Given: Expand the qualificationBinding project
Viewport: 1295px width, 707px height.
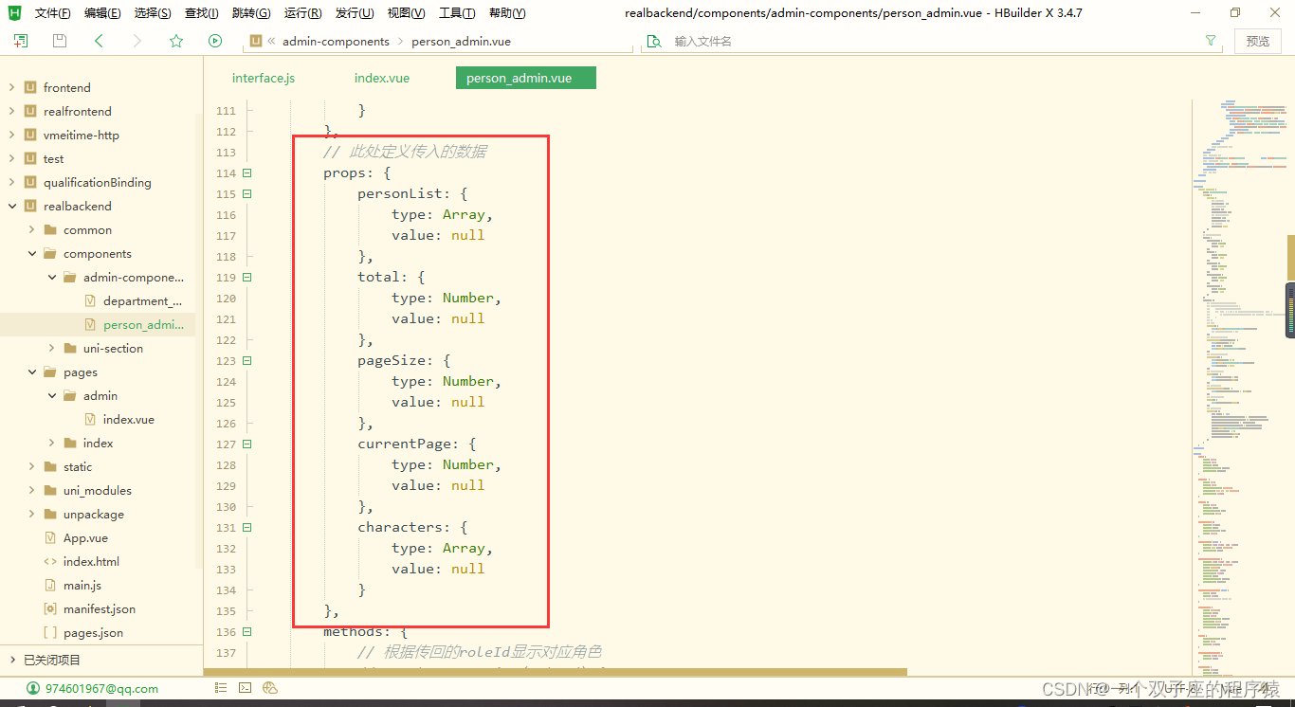Looking at the screenshot, I should [x=11, y=182].
